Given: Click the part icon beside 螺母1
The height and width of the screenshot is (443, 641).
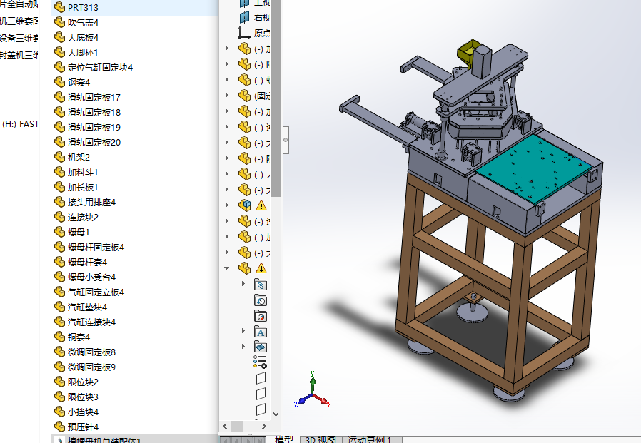Looking at the screenshot, I should click(60, 232).
